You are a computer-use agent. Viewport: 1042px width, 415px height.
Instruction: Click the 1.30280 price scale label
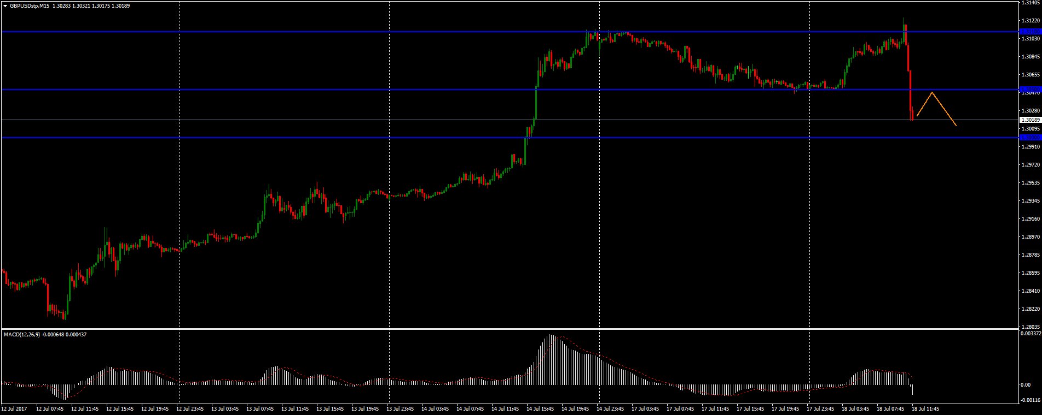click(1031, 110)
